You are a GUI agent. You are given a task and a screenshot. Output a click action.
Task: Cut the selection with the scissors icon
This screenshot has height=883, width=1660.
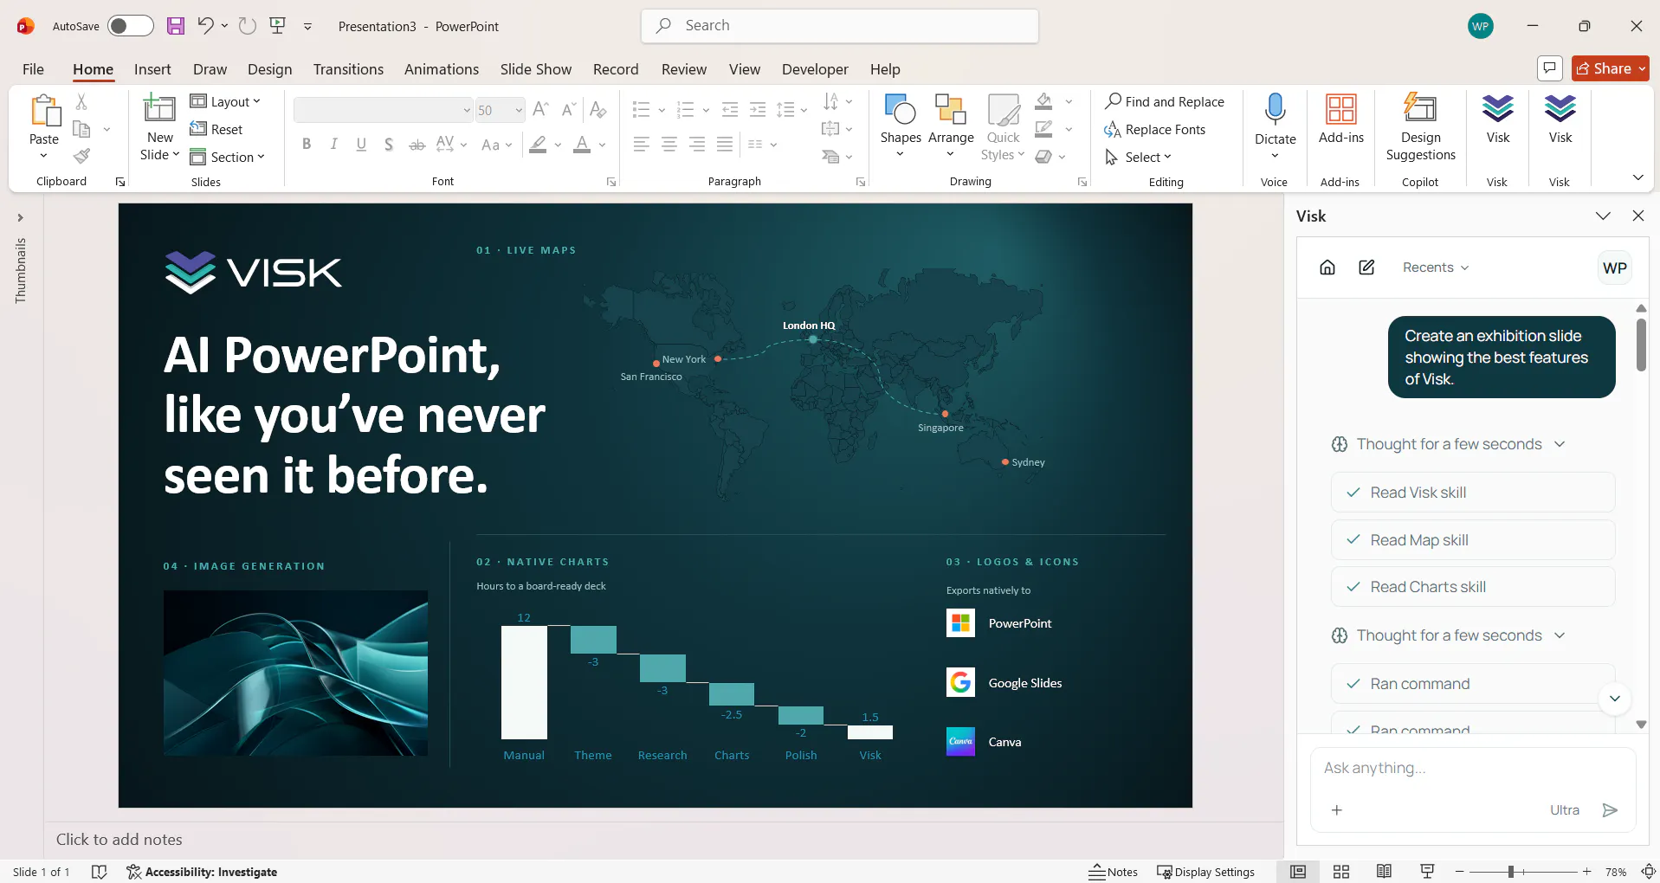pyautogui.click(x=81, y=101)
